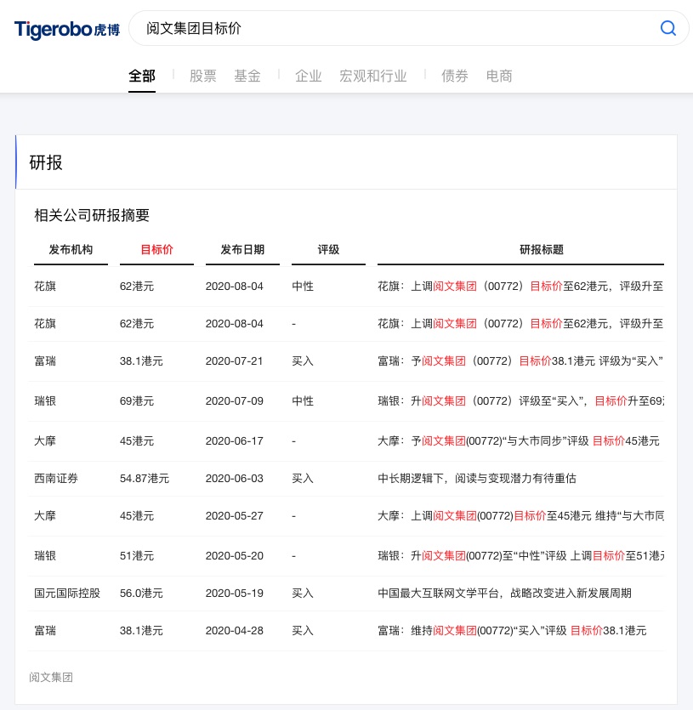Open 富瑞 report 维持买入评级 dated 2020-04-28
693x710 pixels.
click(512, 630)
